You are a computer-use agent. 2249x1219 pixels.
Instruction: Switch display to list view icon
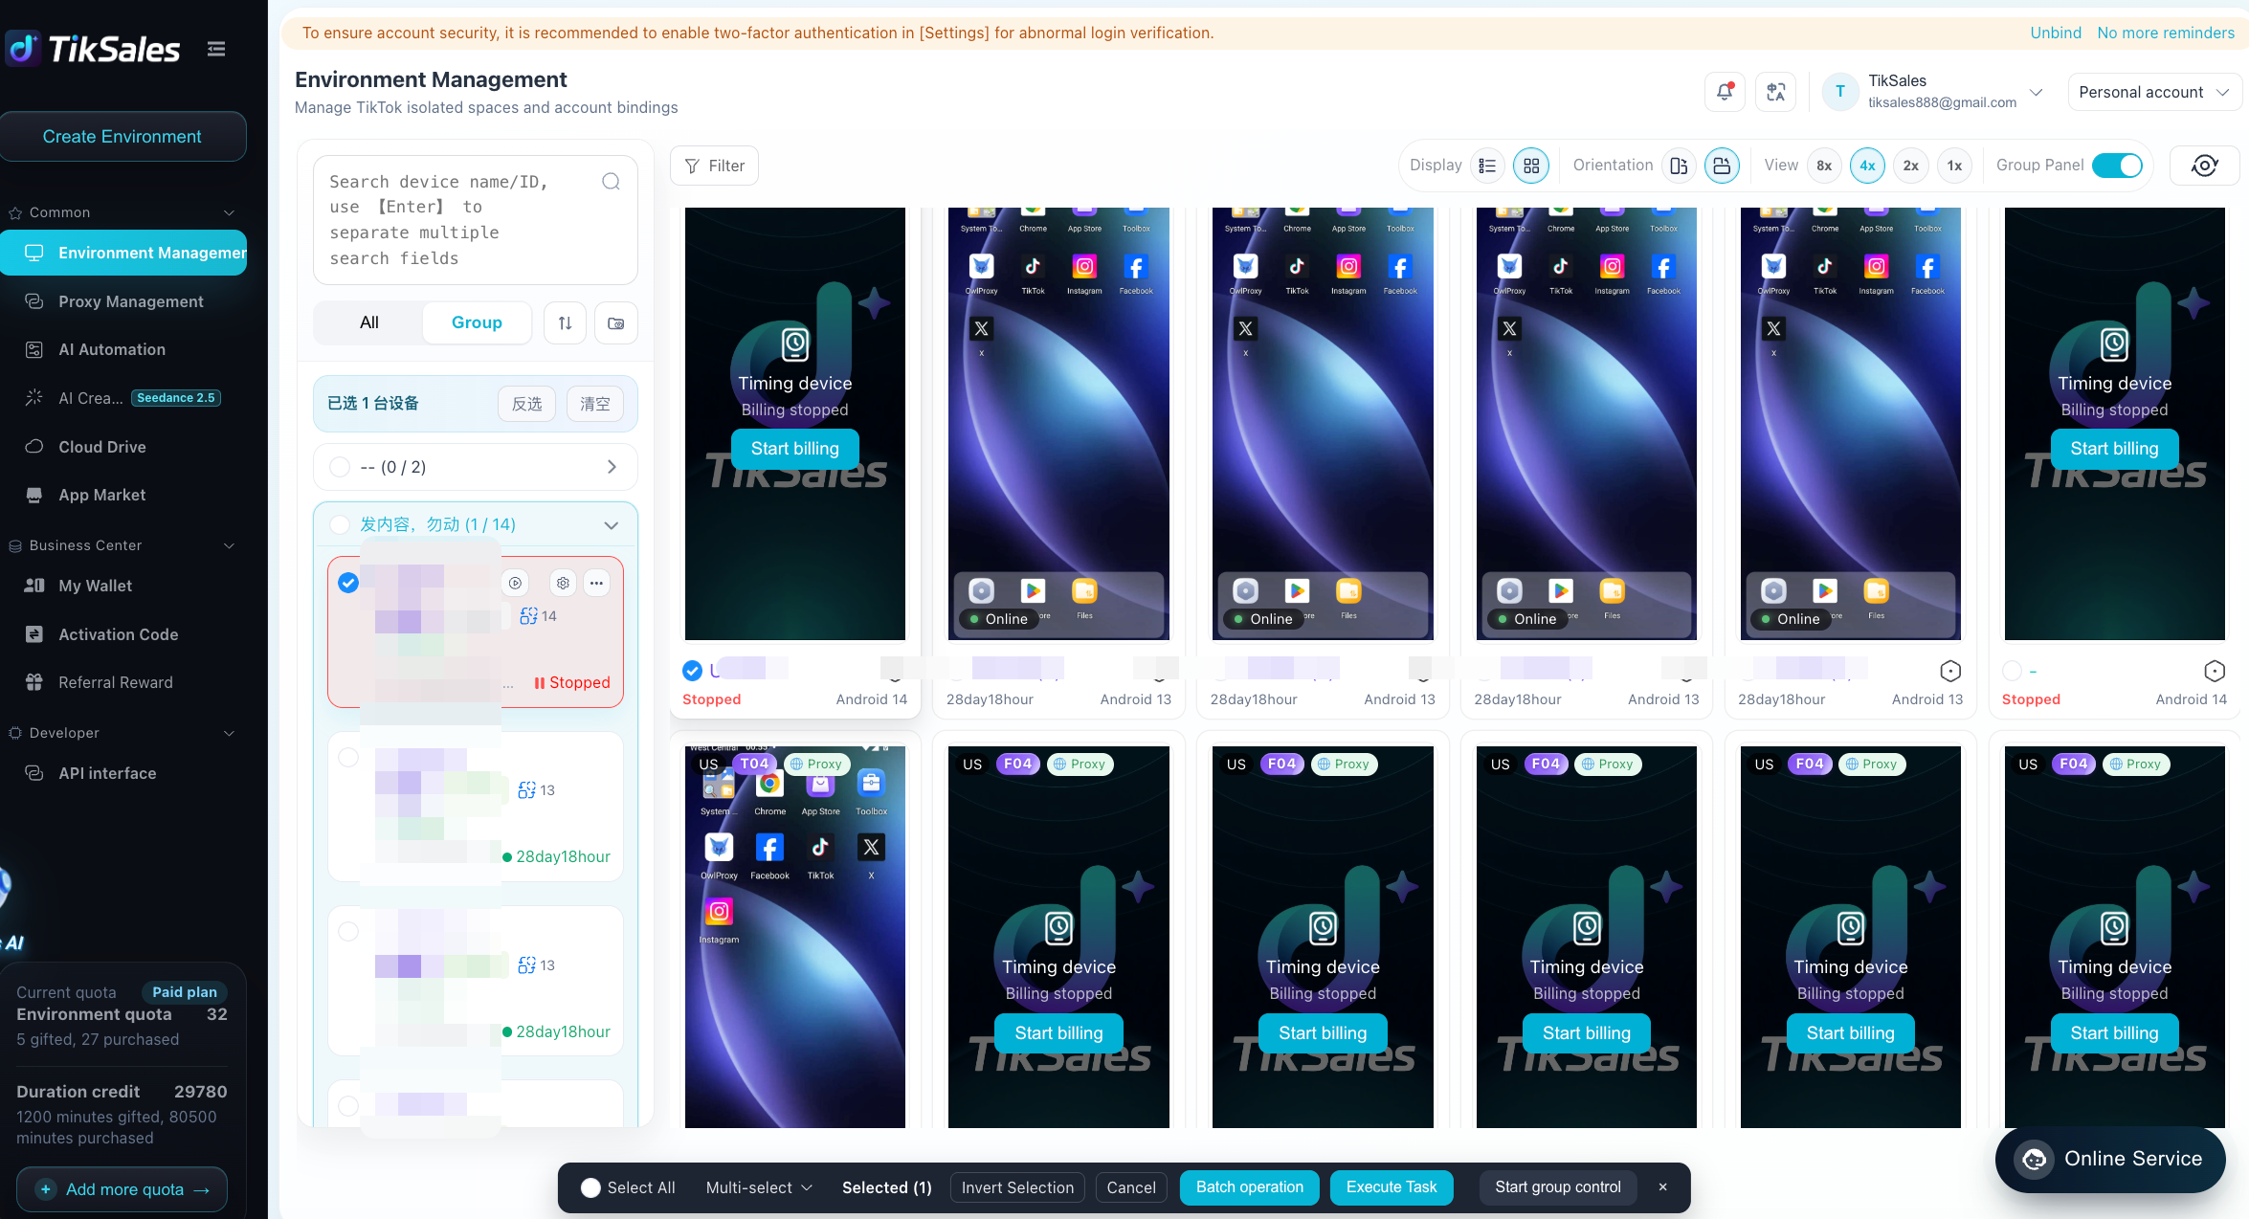point(1487,166)
